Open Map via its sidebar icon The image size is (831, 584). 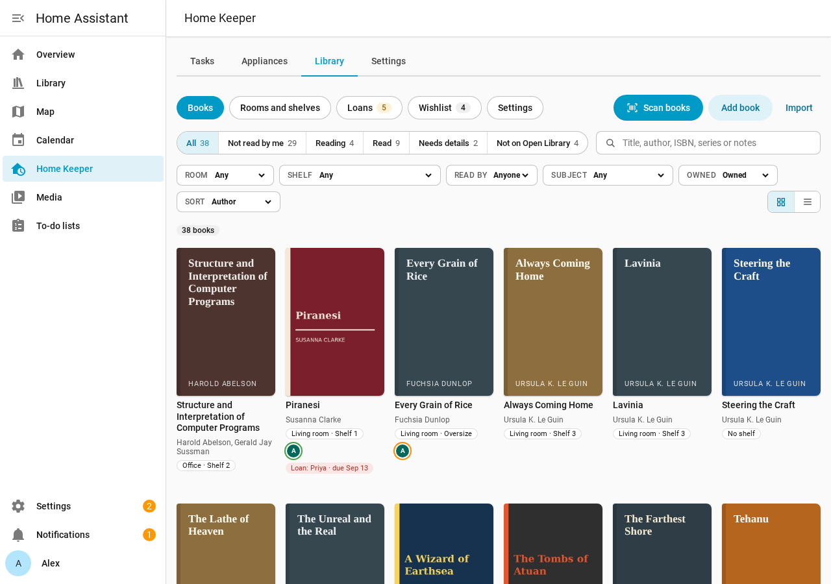click(x=18, y=112)
